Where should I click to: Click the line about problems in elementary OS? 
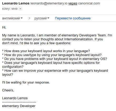[54, 59]
